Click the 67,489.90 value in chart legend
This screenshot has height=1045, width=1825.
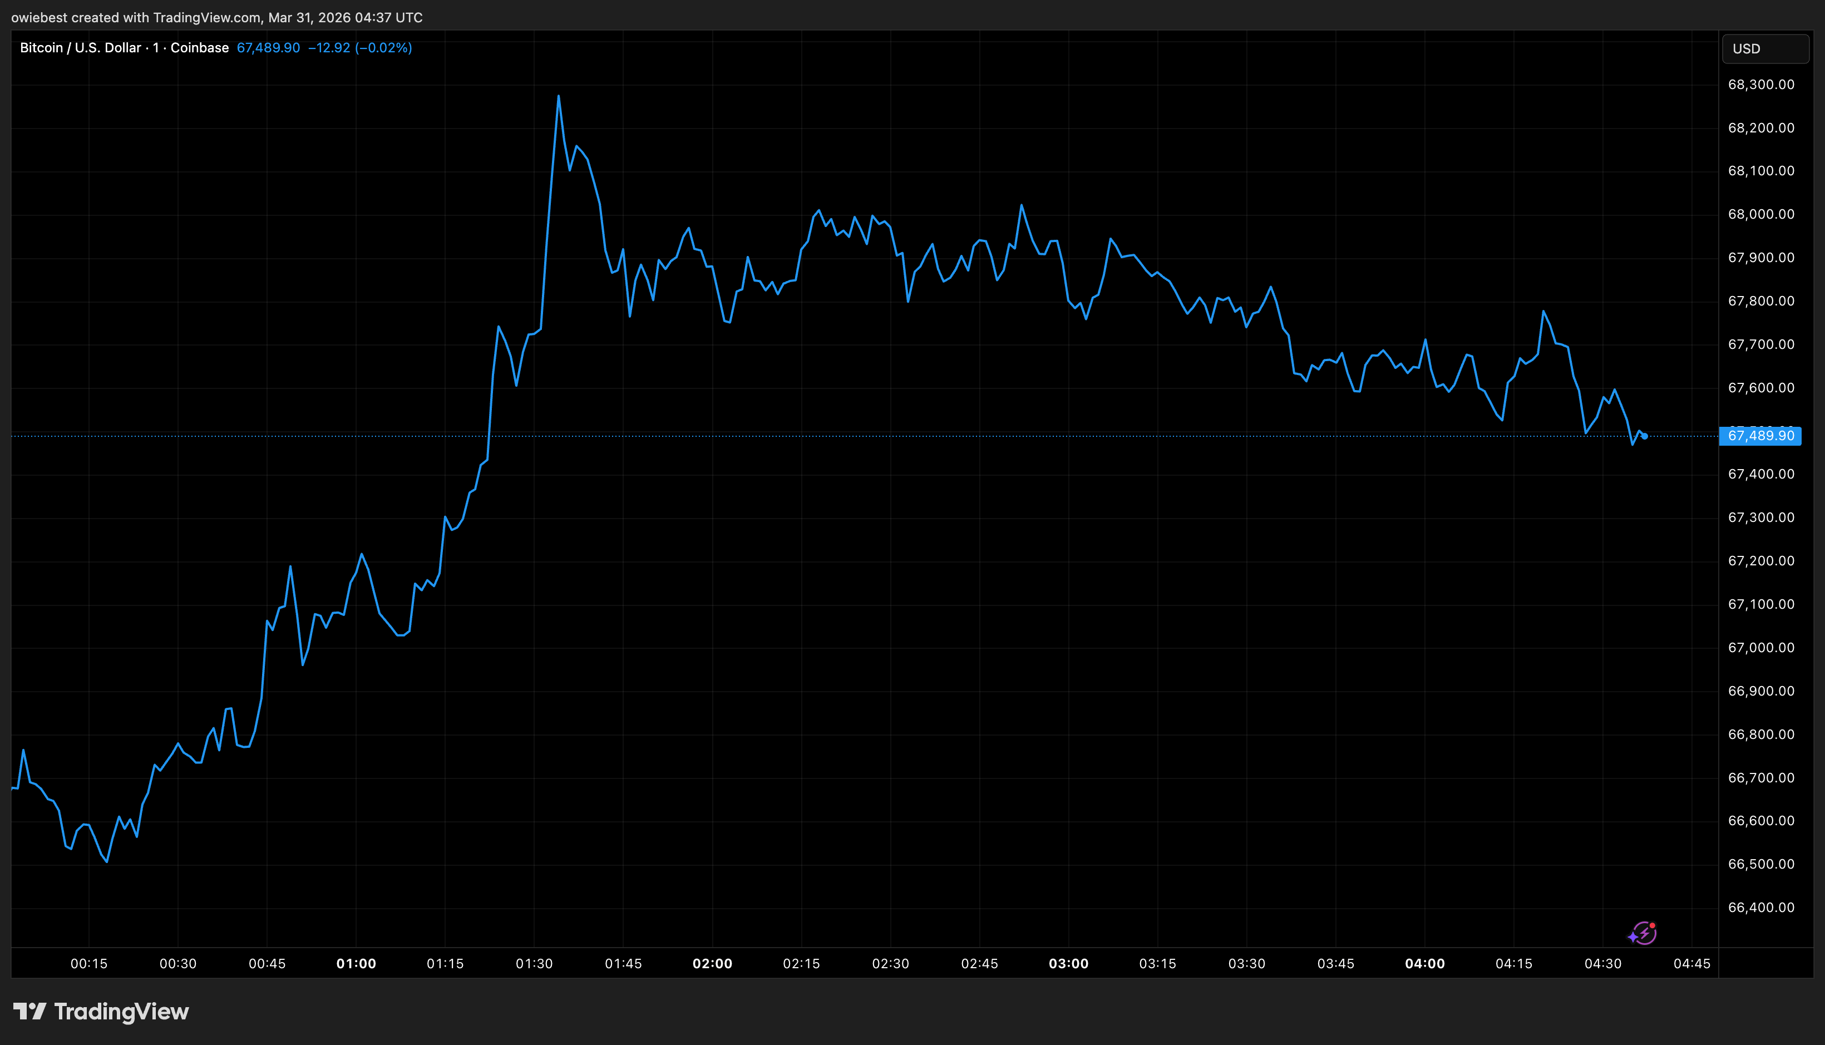click(x=268, y=48)
